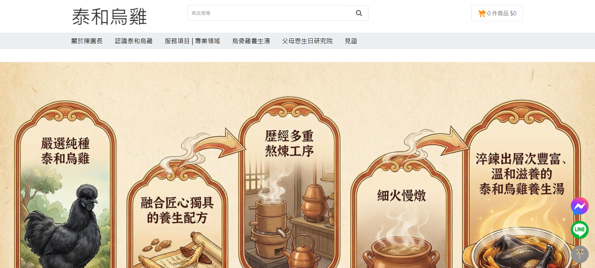Image resolution: width=595 pixels, height=268 pixels.
Task: Click the 泰和烏雞 site logo
Action: (109, 16)
